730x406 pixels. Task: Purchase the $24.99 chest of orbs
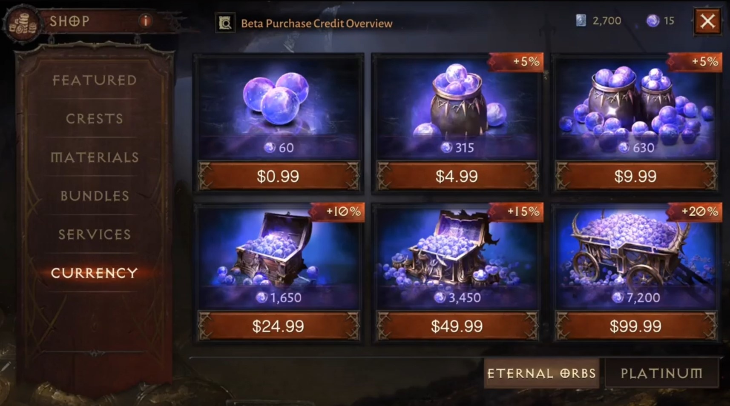point(279,326)
